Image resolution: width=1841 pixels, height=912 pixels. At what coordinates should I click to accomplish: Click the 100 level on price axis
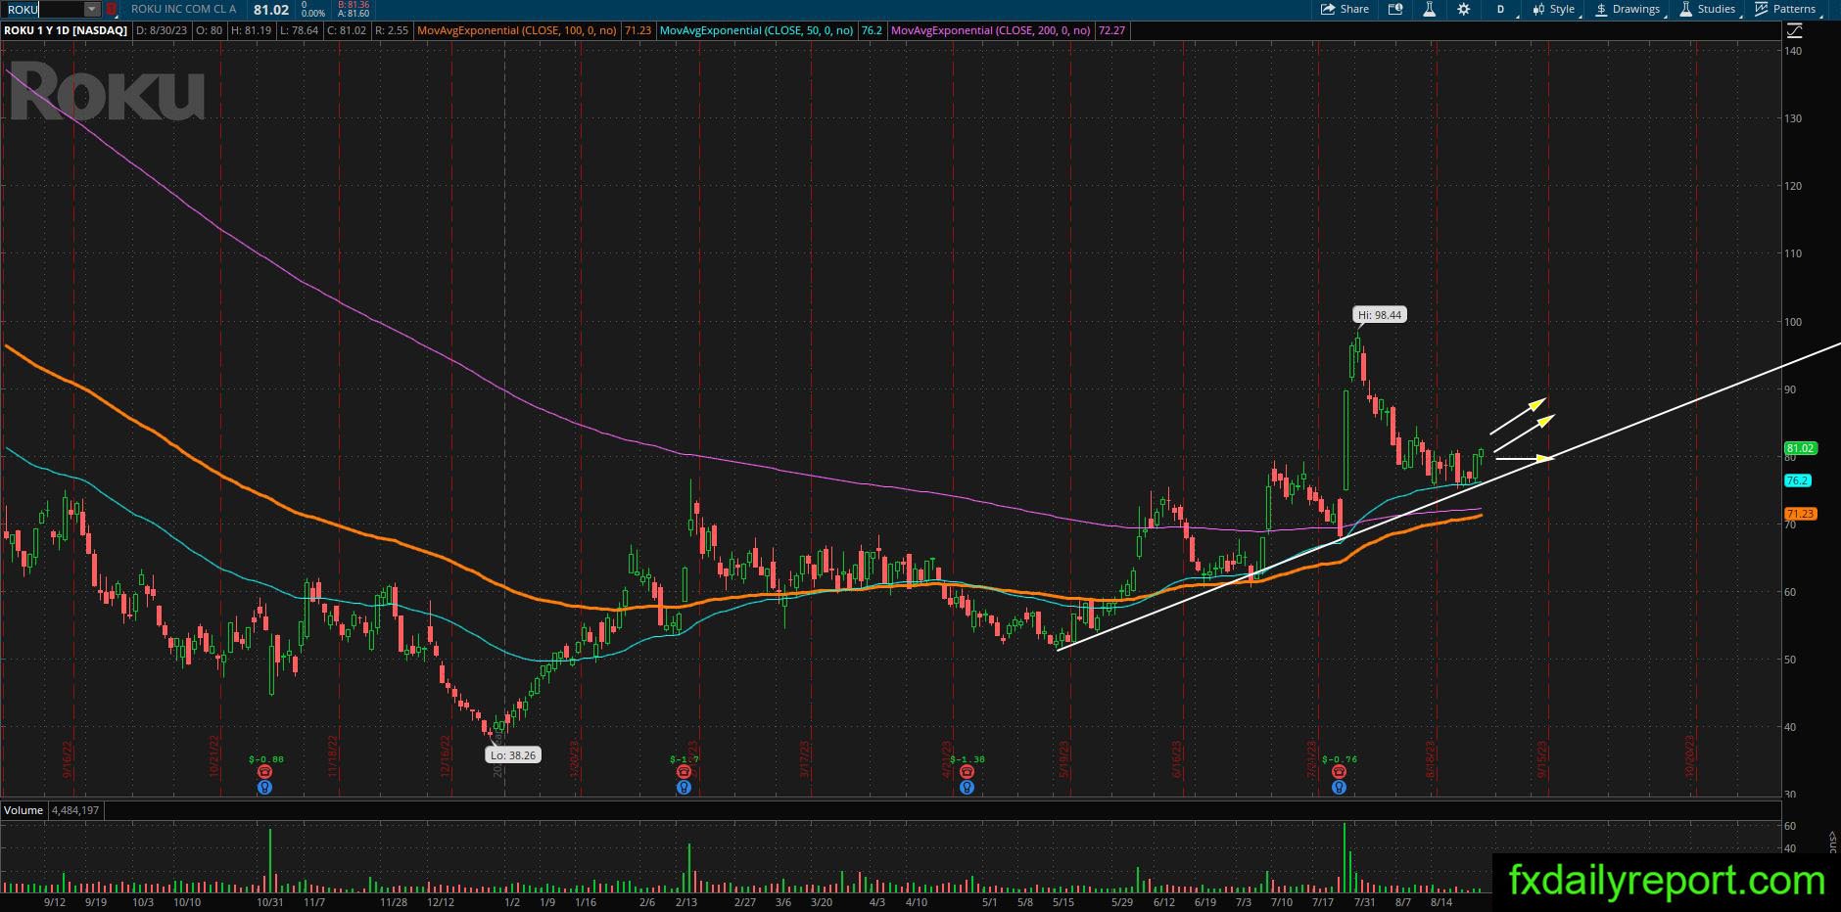point(1793,322)
